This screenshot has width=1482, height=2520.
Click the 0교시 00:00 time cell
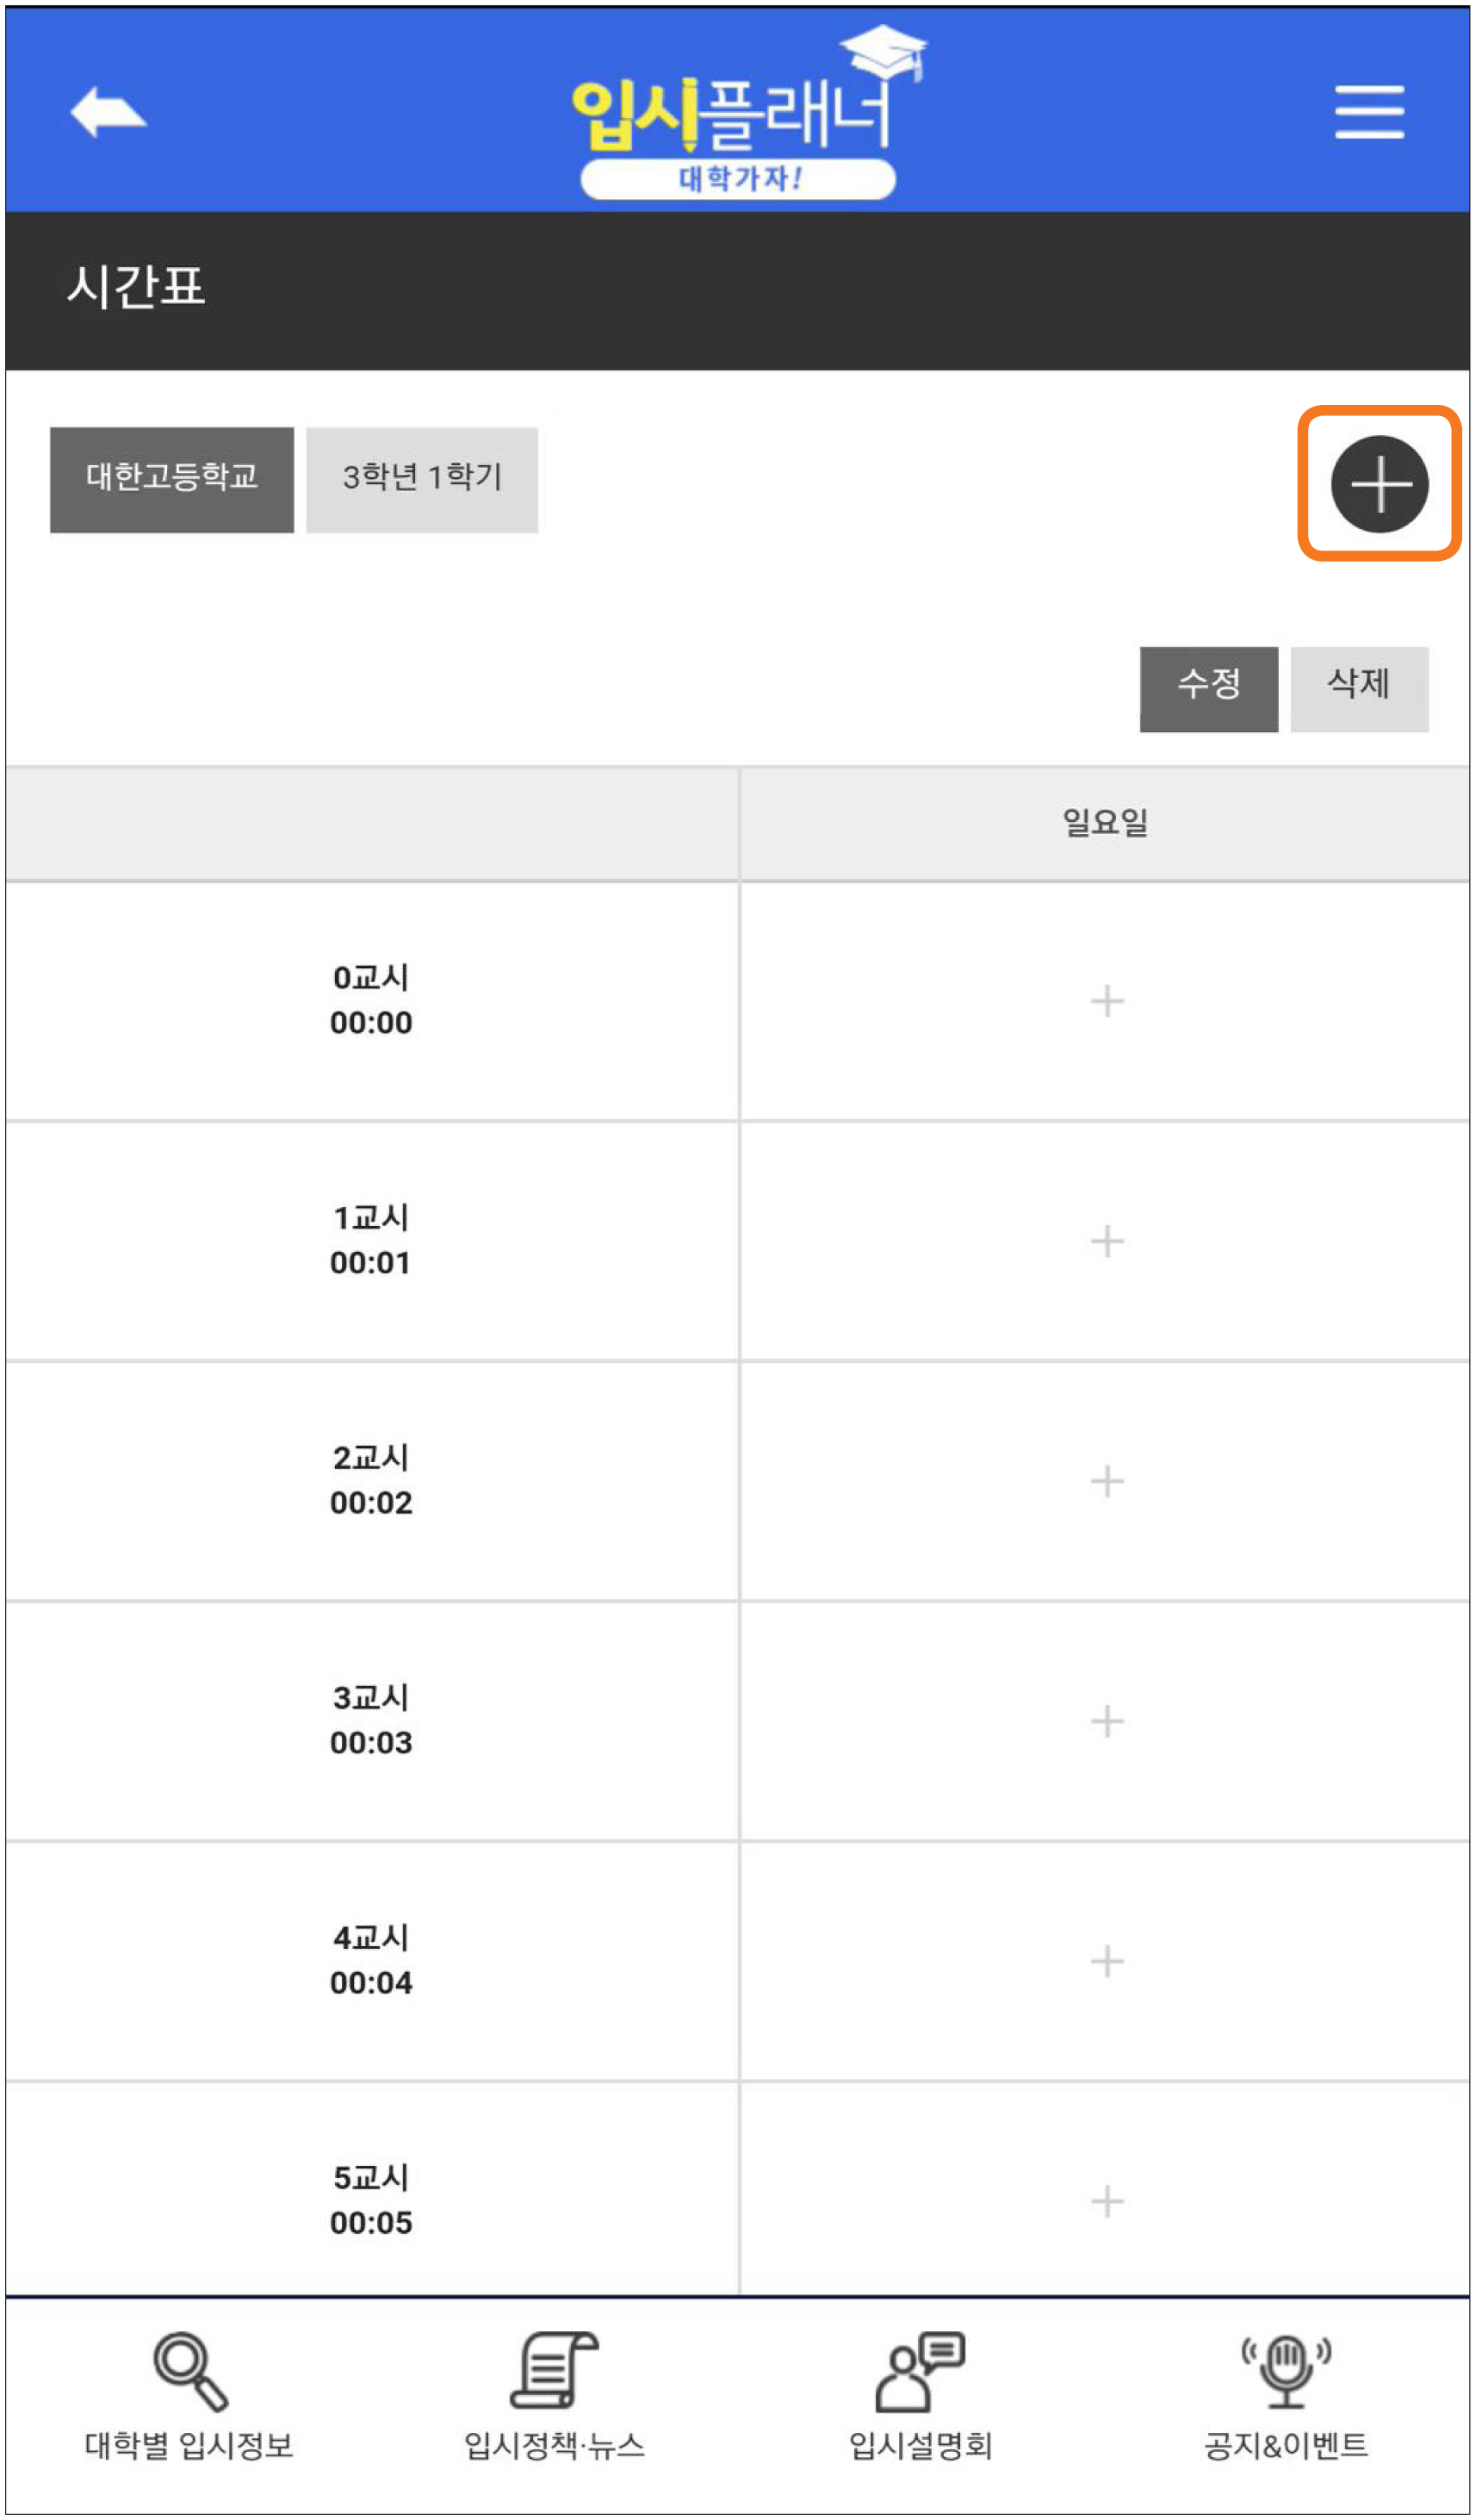click(x=371, y=1001)
